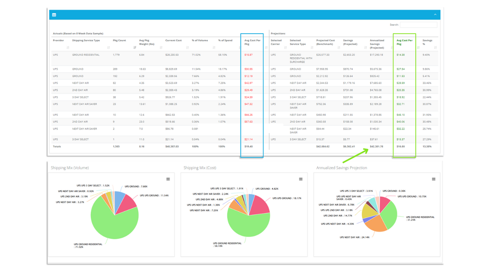Sort icon for Savings (Projected) column
Viewport: 490px width, 275px height.
366,48
